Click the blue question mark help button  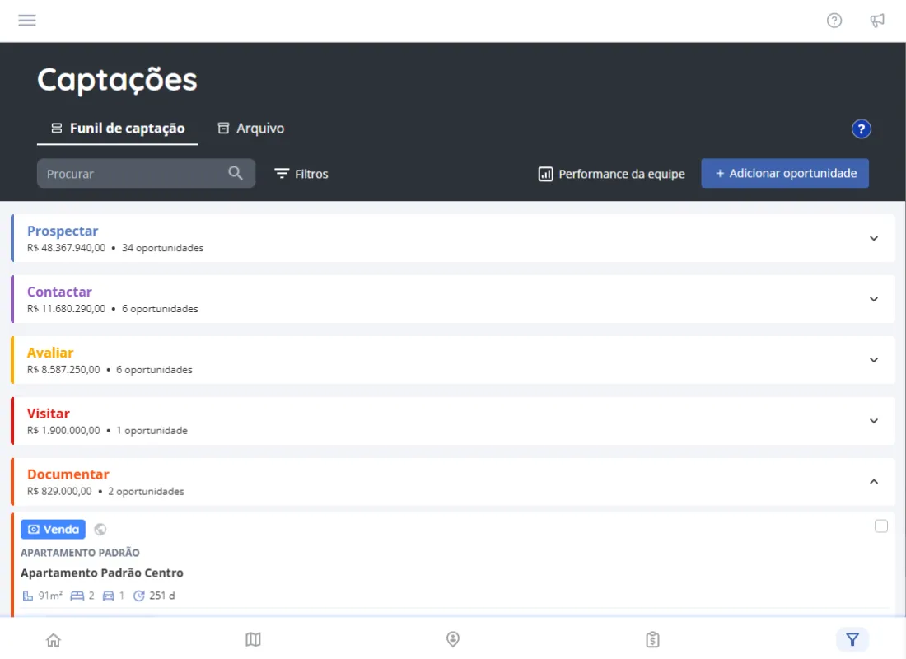coord(861,129)
